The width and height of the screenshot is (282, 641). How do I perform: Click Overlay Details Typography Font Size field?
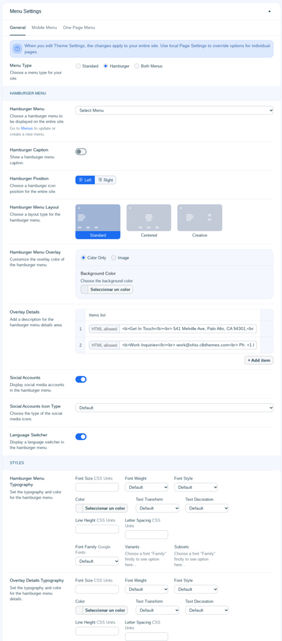[x=97, y=590]
